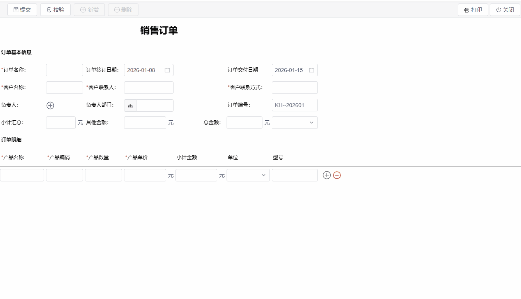
Task: Click the 其他金额 amount input
Action: (145, 123)
